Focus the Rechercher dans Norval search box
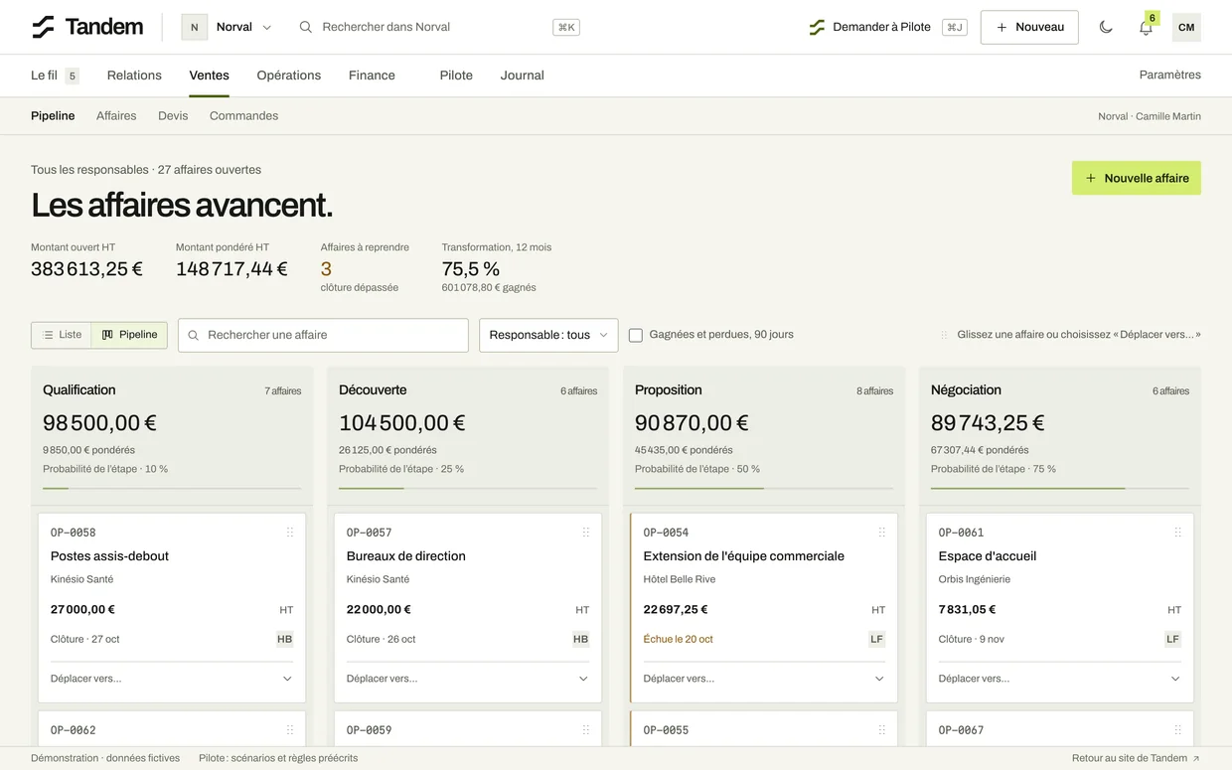Screen dimensions: 1232x770 click(439, 27)
